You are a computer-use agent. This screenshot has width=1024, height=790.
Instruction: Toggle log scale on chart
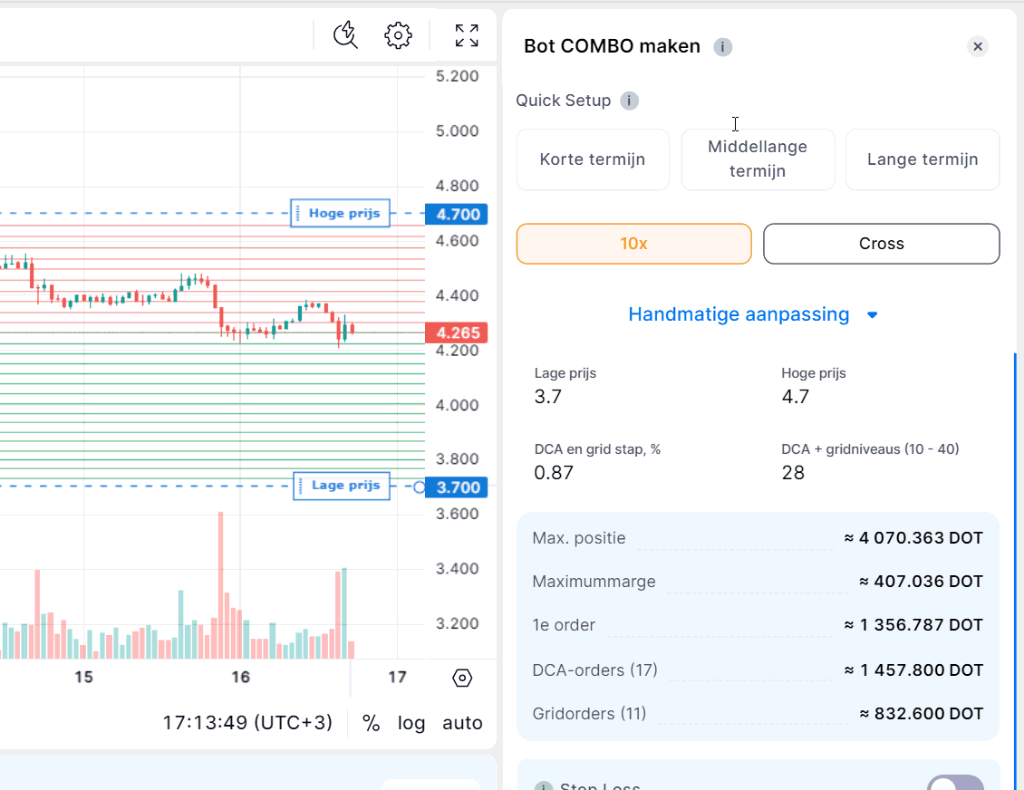click(x=411, y=723)
